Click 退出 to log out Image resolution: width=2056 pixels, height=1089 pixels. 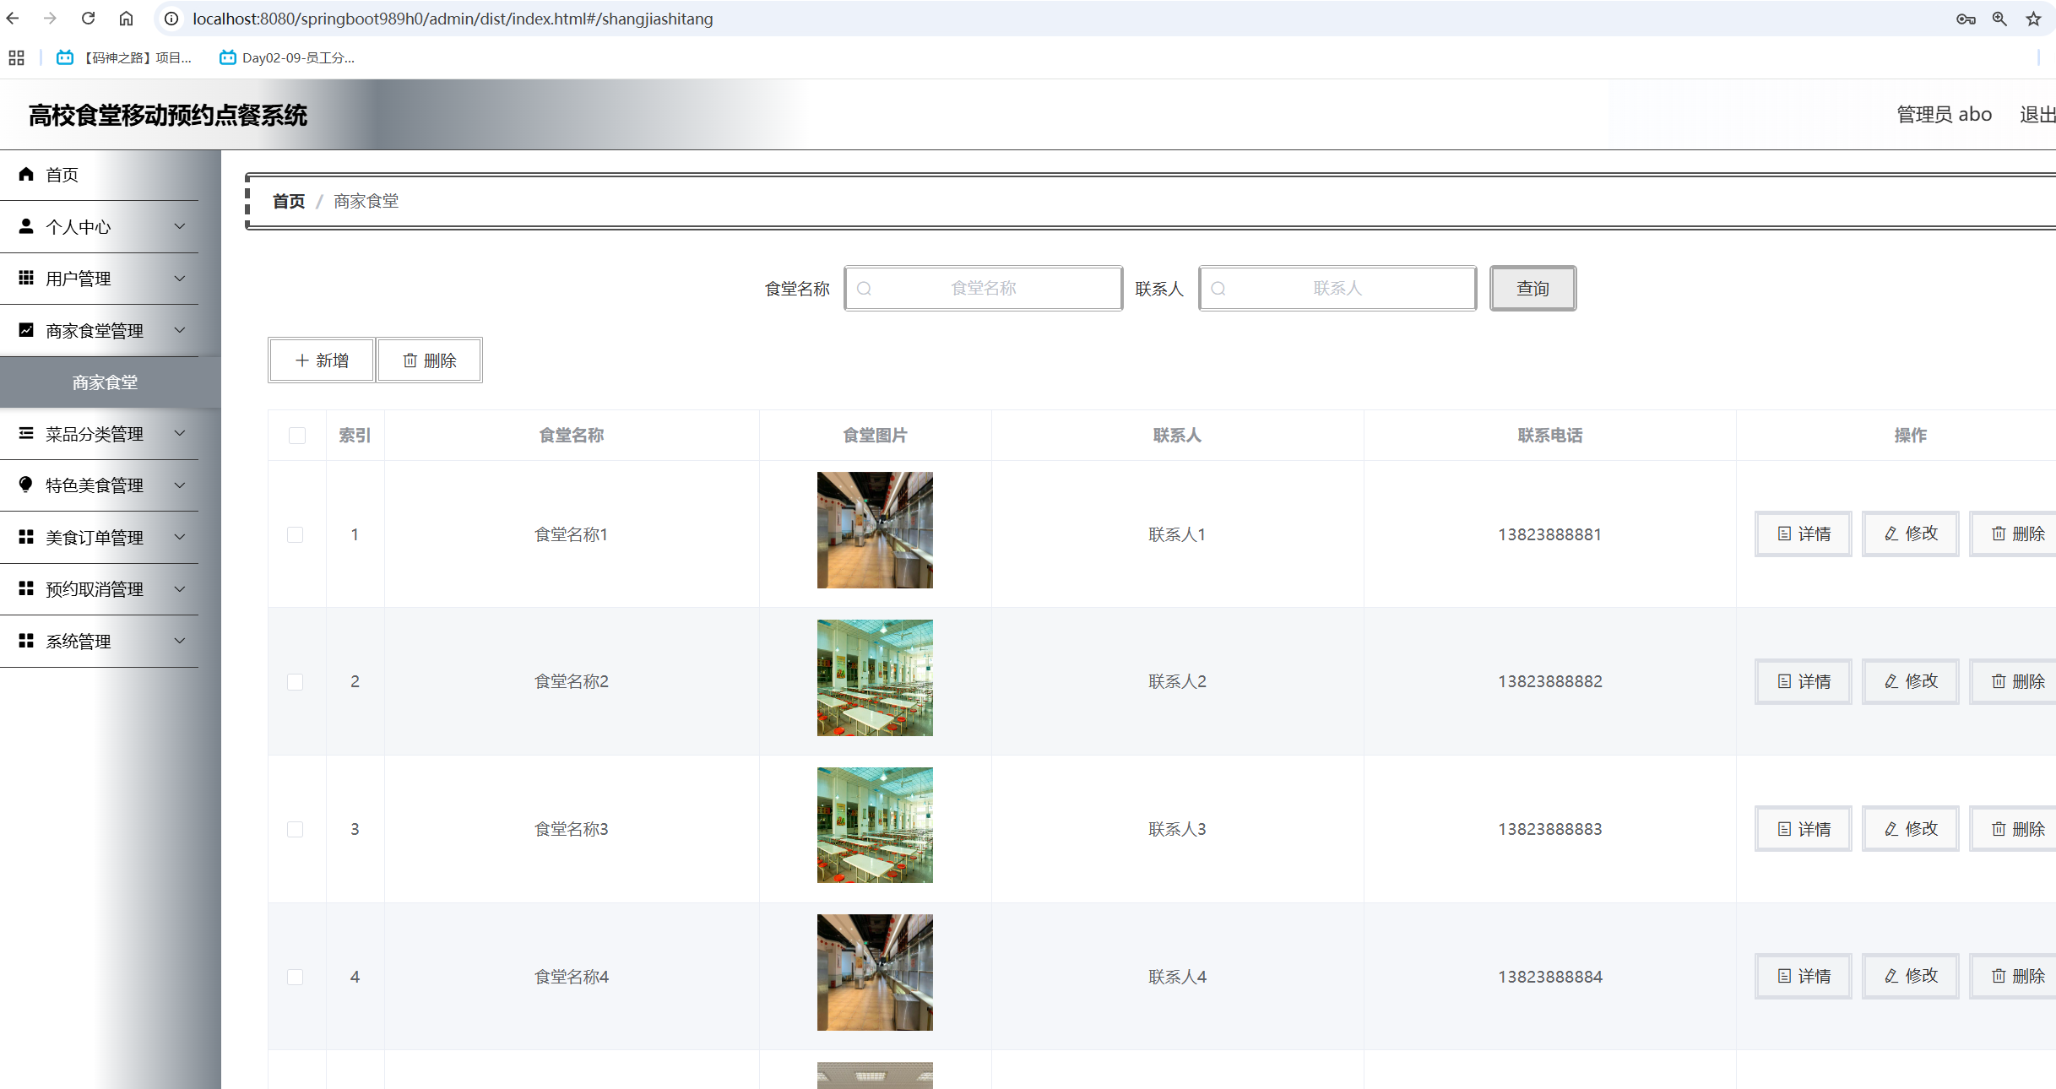tap(2037, 114)
